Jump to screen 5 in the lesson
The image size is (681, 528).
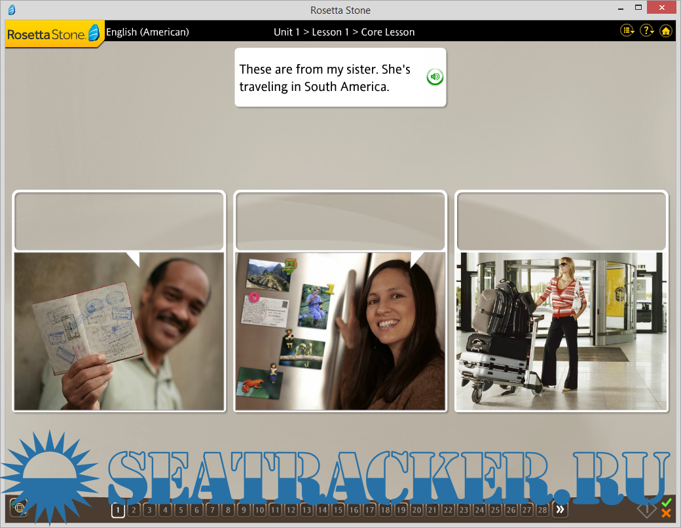tap(181, 510)
